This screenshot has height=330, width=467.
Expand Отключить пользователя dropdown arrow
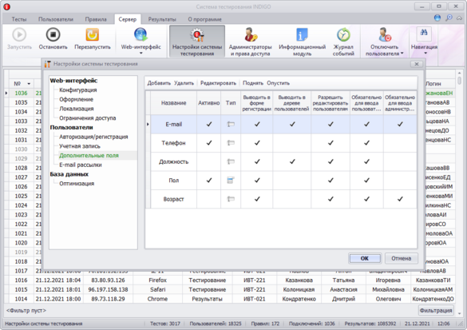pos(402,54)
